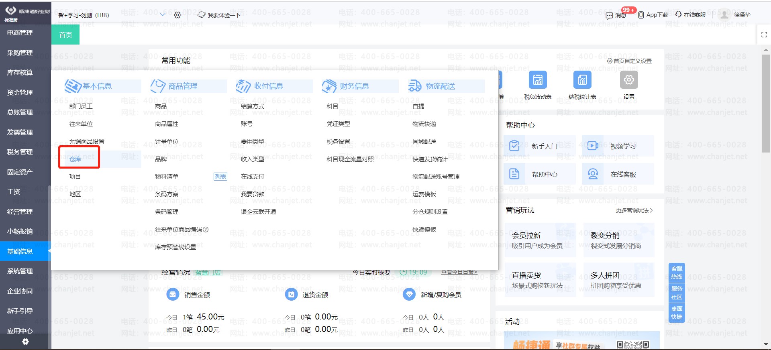Open user menu 徐泽华

tap(742, 15)
